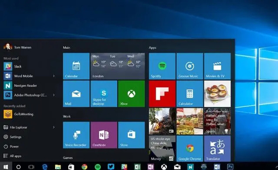
Task: Open the OneNote icon on taskbar
Action: [151, 167]
